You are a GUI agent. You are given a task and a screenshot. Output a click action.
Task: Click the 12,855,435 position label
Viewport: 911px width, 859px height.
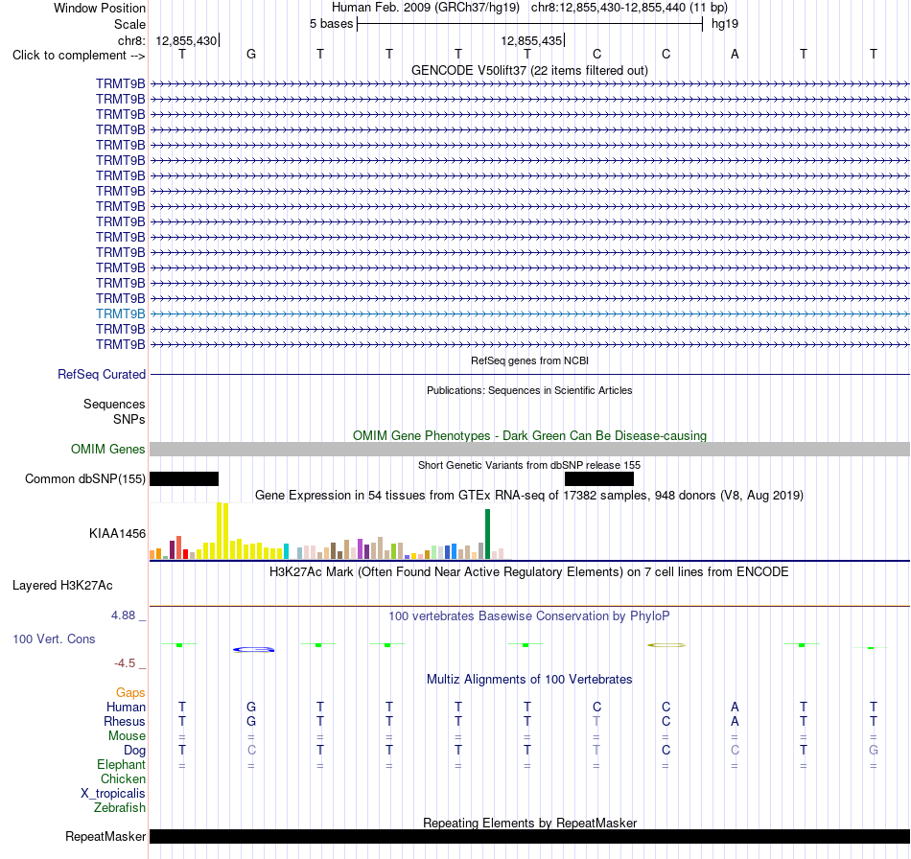pos(531,40)
